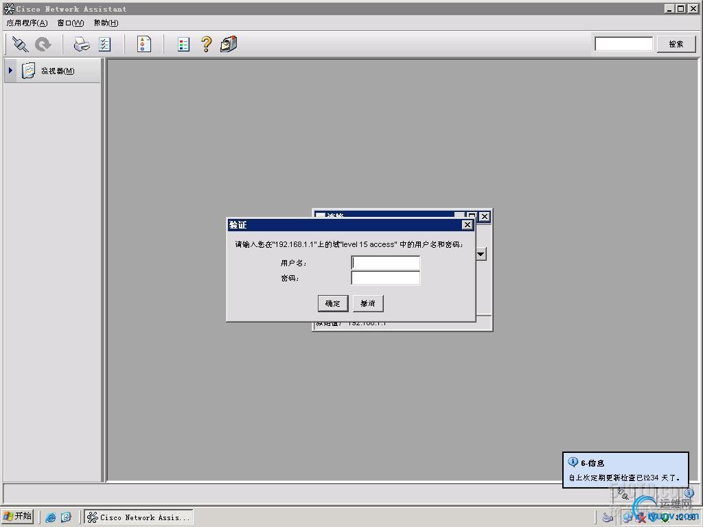Image resolution: width=703 pixels, height=527 pixels.
Task: Click the traffic light document icon
Action: point(144,44)
